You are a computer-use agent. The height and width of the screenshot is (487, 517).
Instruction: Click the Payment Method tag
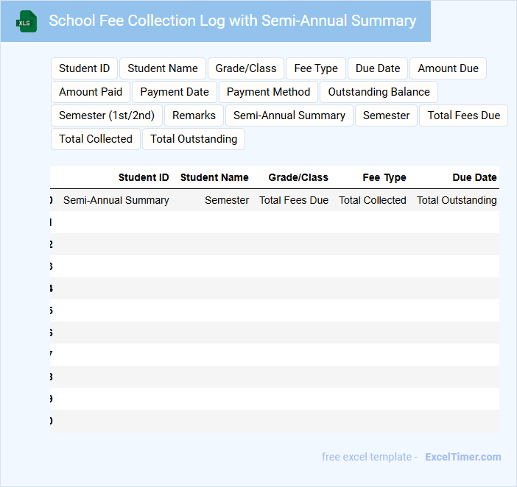[269, 92]
